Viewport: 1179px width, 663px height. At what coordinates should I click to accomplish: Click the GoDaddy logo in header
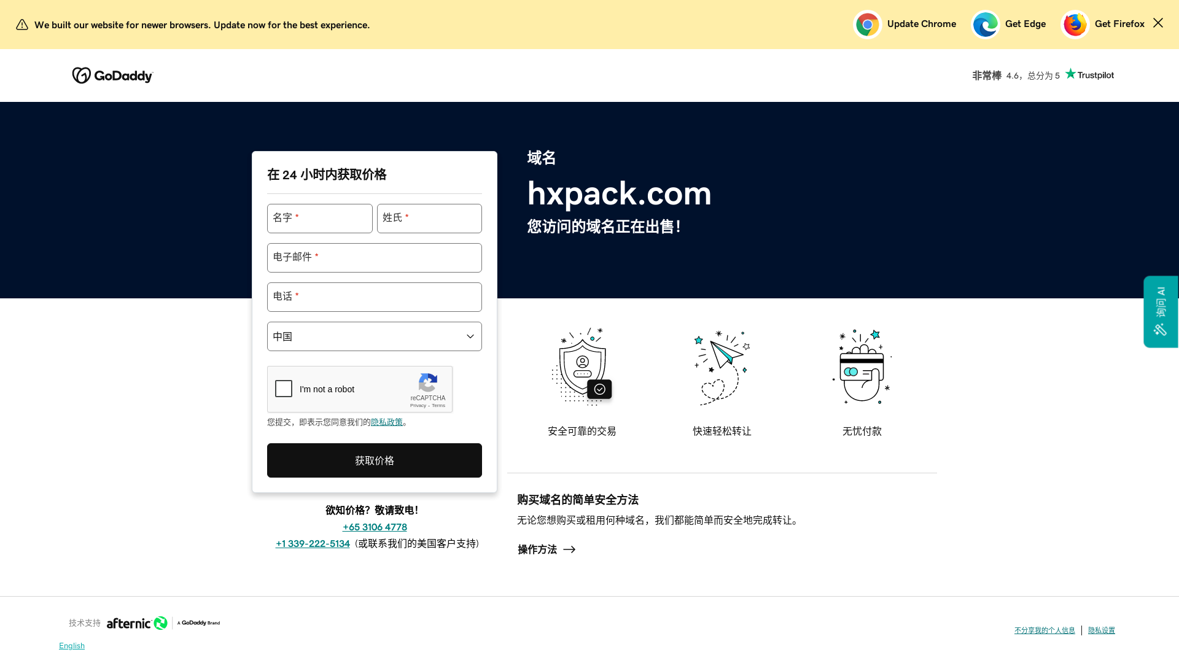click(x=112, y=76)
